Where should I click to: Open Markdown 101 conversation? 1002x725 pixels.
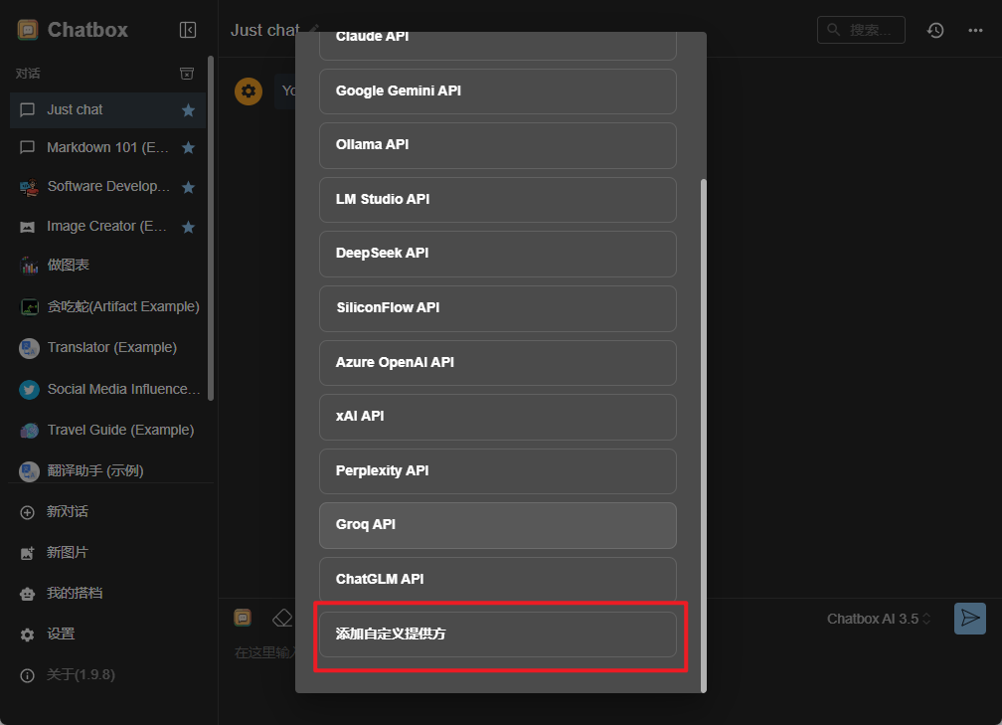tap(107, 147)
